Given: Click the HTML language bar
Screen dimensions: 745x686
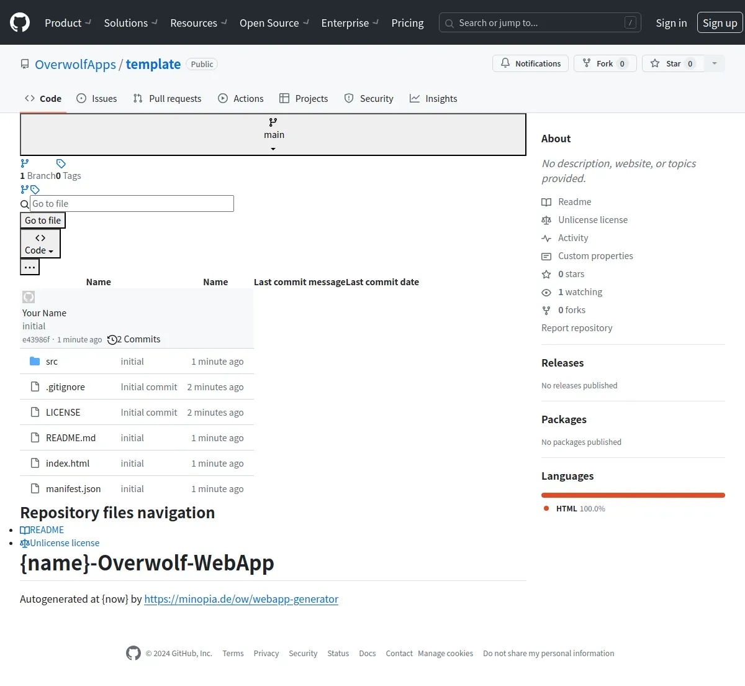Looking at the screenshot, I should tap(633, 495).
